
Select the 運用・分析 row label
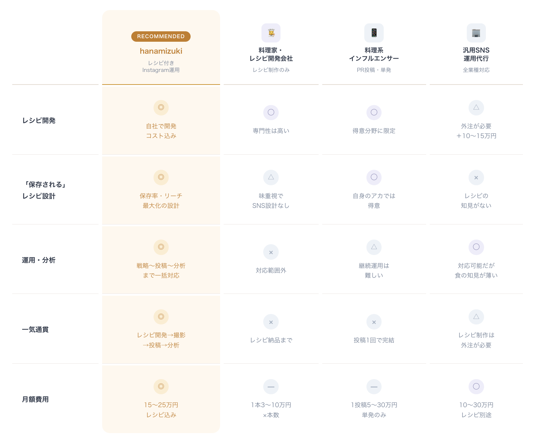tap(39, 260)
